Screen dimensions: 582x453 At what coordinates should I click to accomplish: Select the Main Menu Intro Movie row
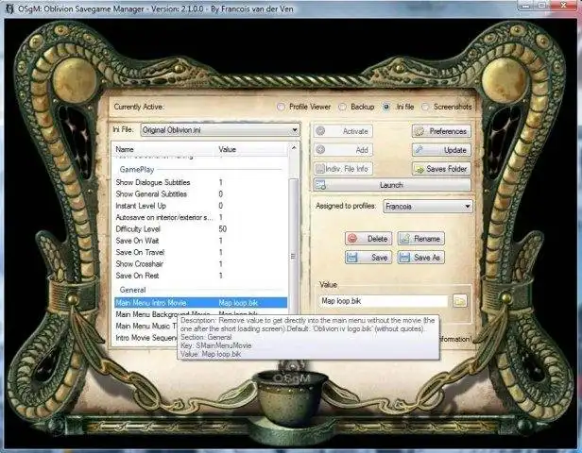(201, 303)
